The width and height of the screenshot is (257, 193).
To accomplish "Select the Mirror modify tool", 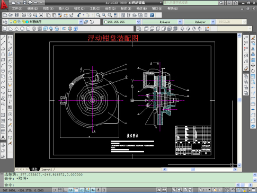I will [x=253, y=49].
